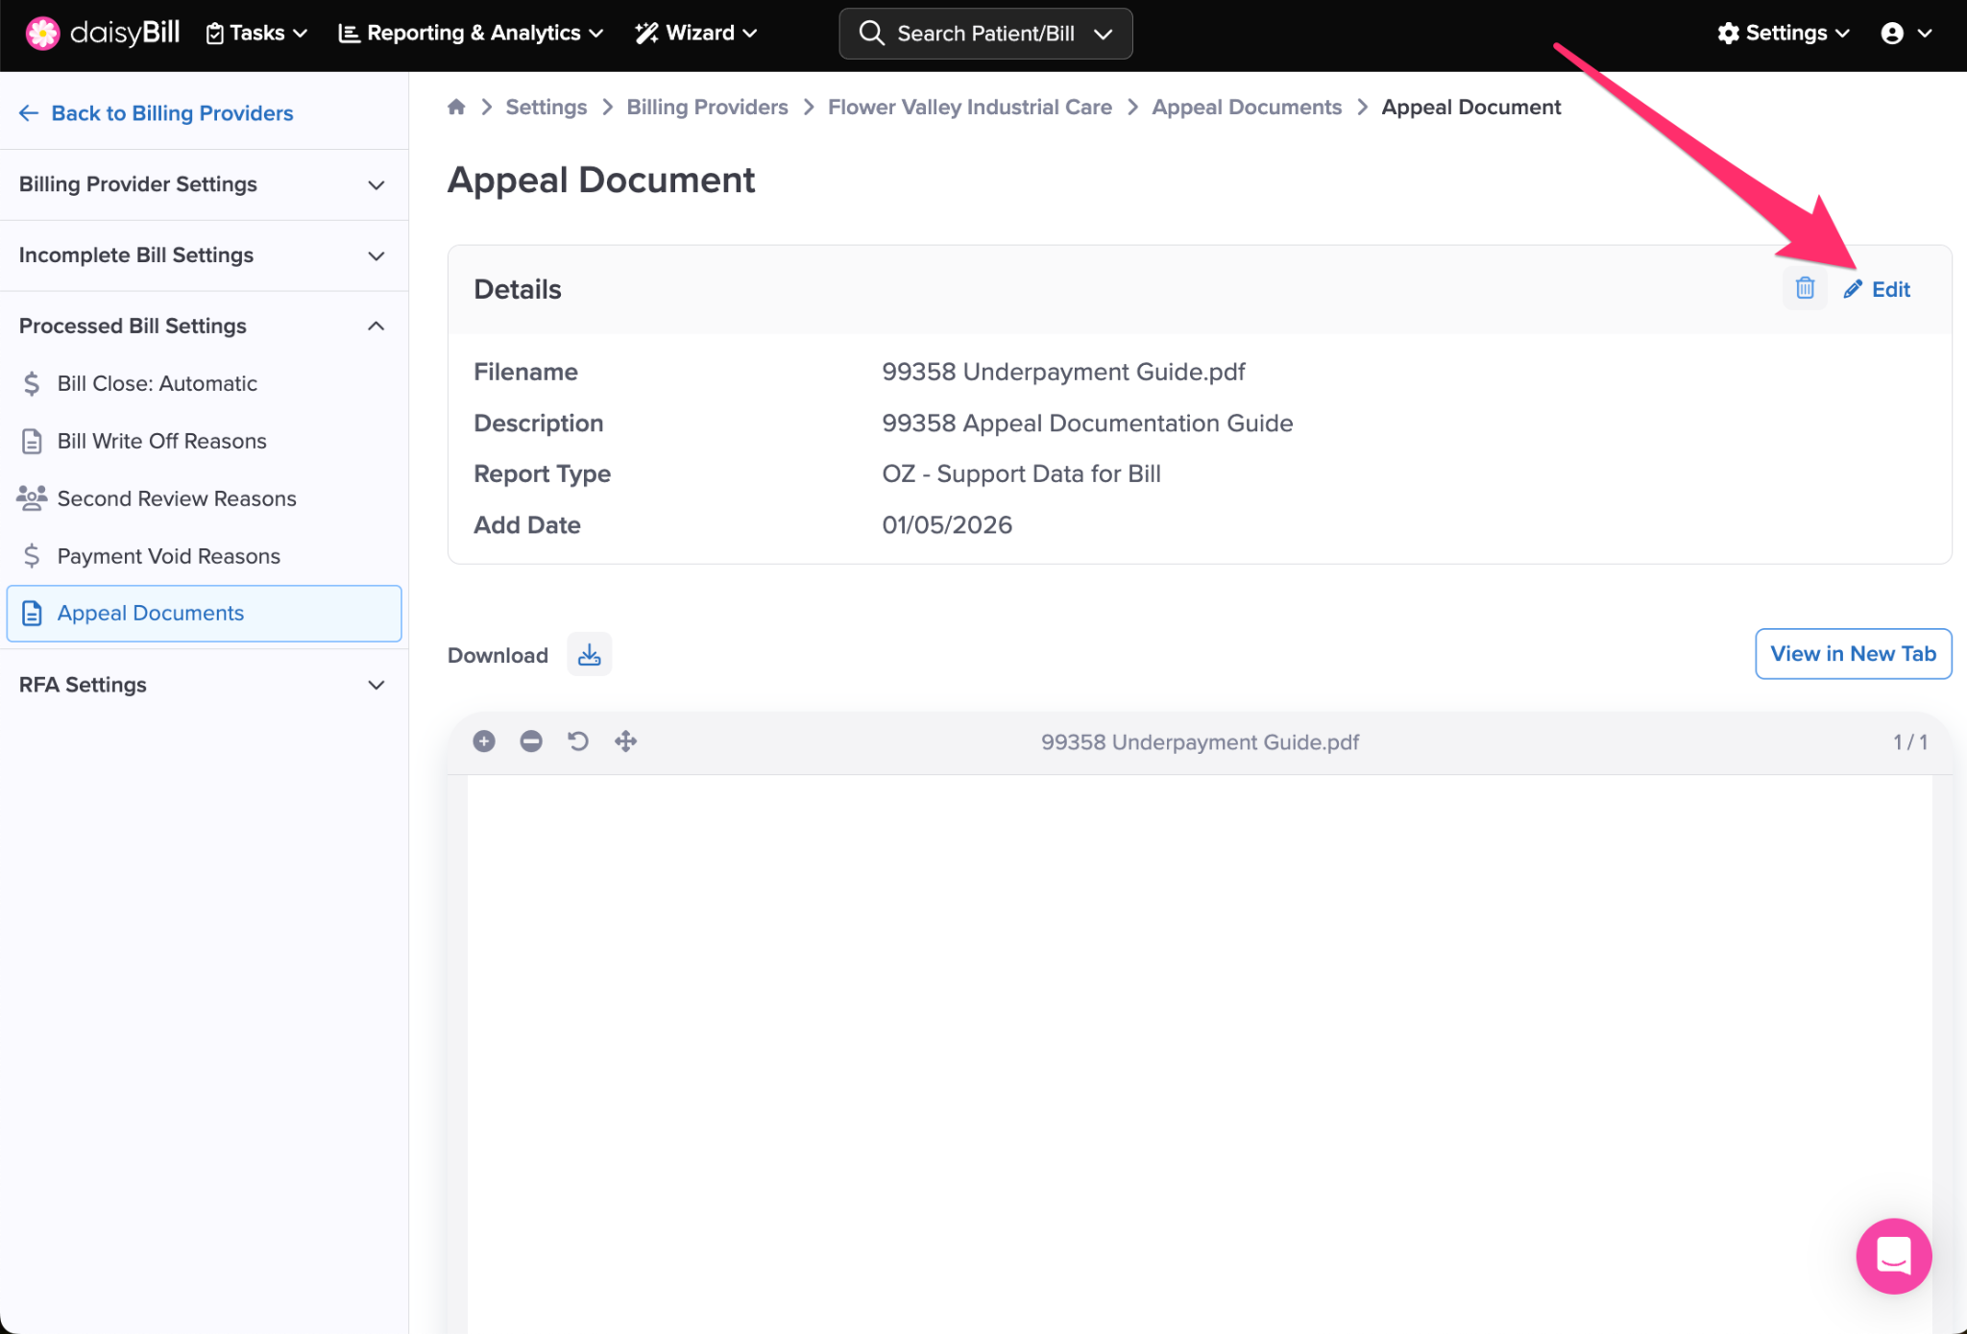Open Reporting & Analytics menu
The width and height of the screenshot is (1967, 1334).
472,33
